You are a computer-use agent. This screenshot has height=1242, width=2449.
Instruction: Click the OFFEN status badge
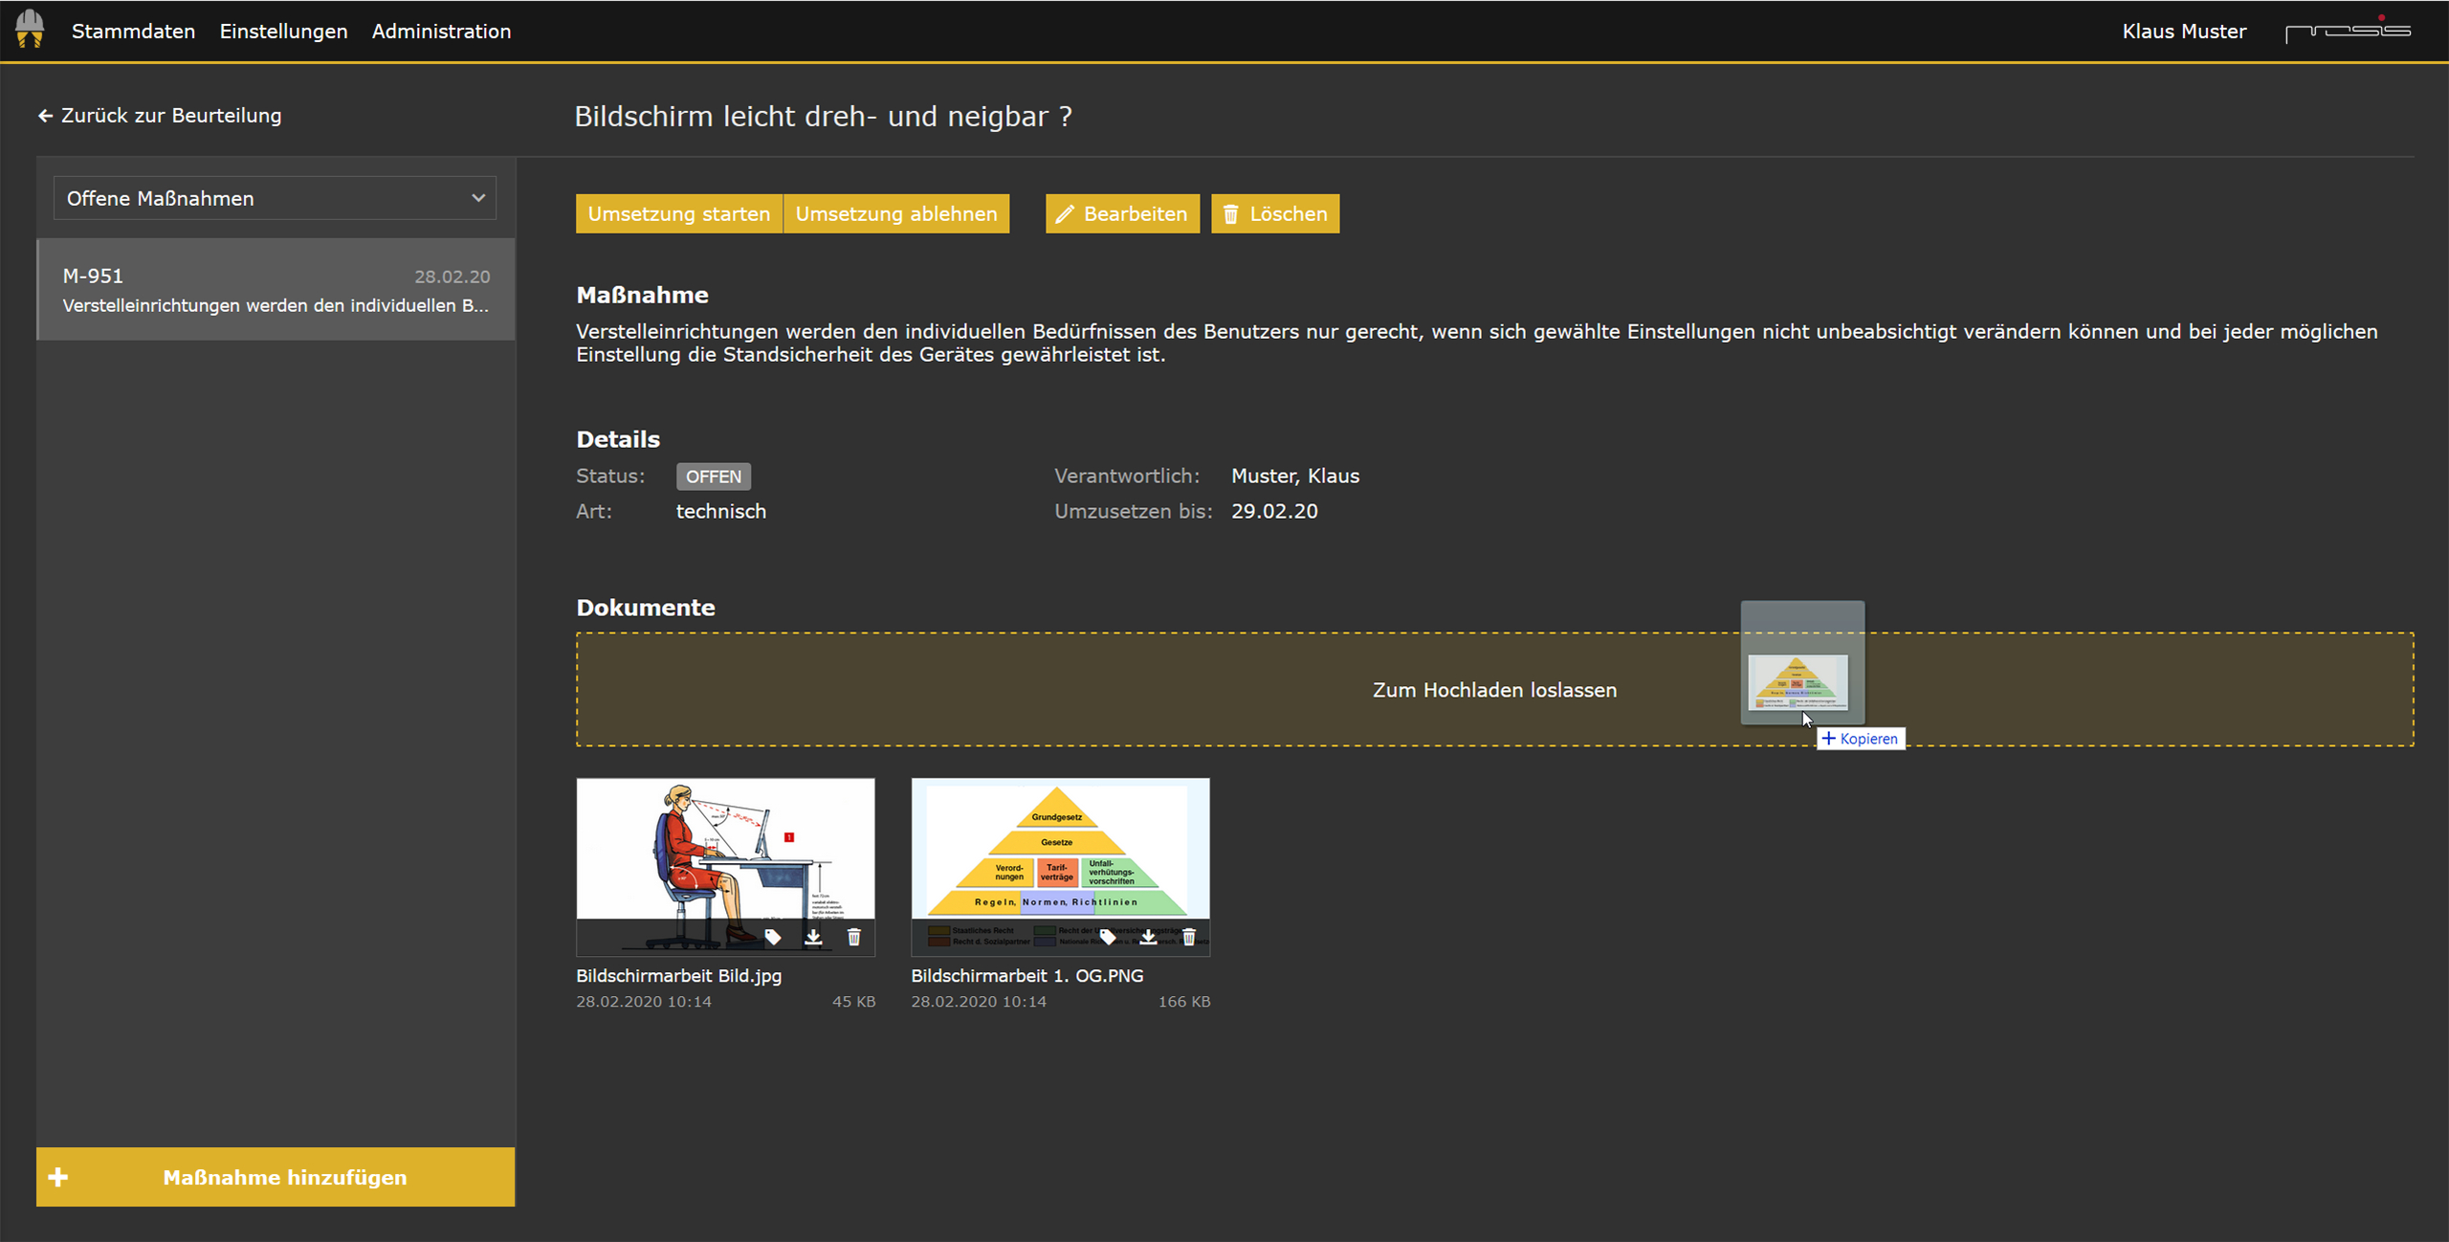tap(713, 476)
